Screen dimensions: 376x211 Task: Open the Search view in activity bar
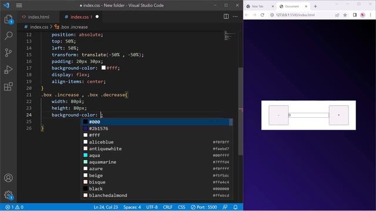[8, 36]
